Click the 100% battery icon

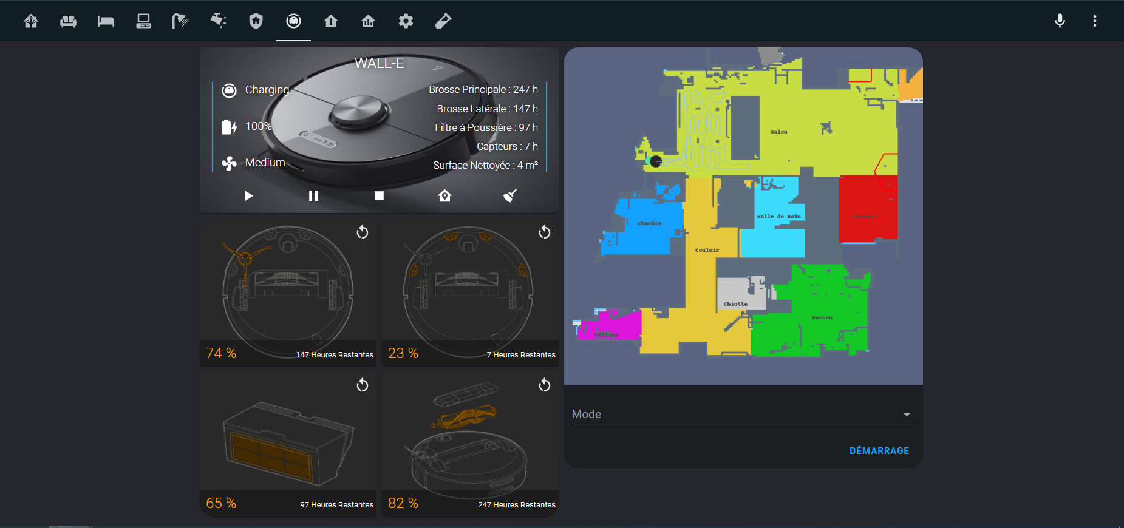[x=229, y=127]
